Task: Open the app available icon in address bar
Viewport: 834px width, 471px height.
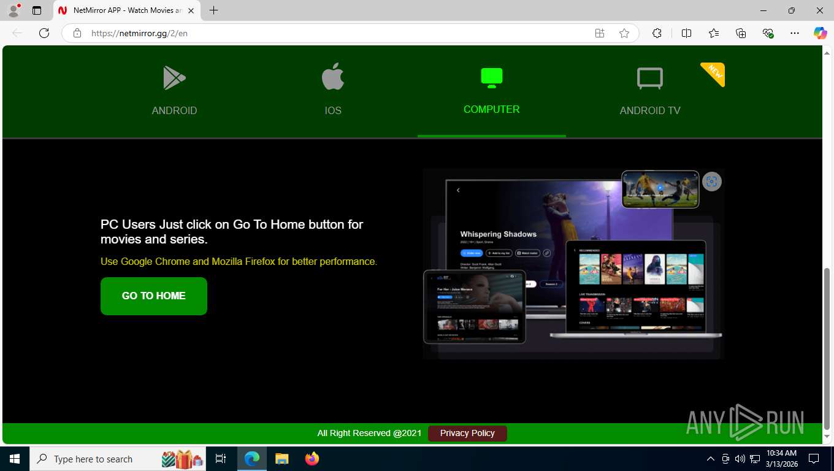Action: (x=600, y=33)
